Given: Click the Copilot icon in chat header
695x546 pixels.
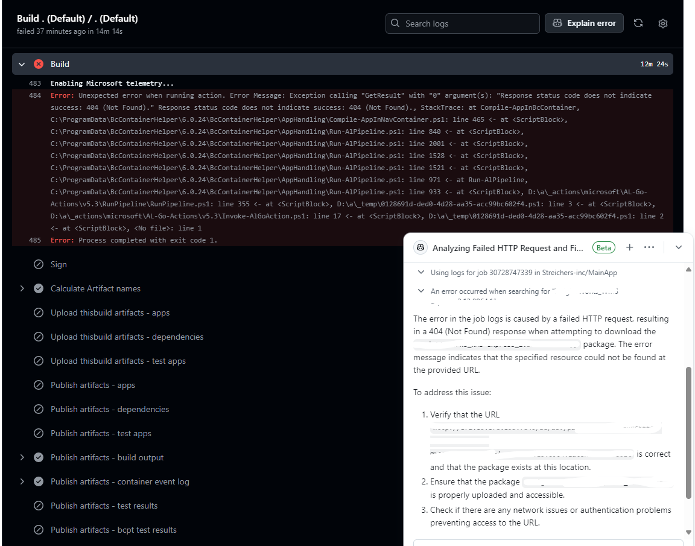Looking at the screenshot, I should click(x=420, y=248).
